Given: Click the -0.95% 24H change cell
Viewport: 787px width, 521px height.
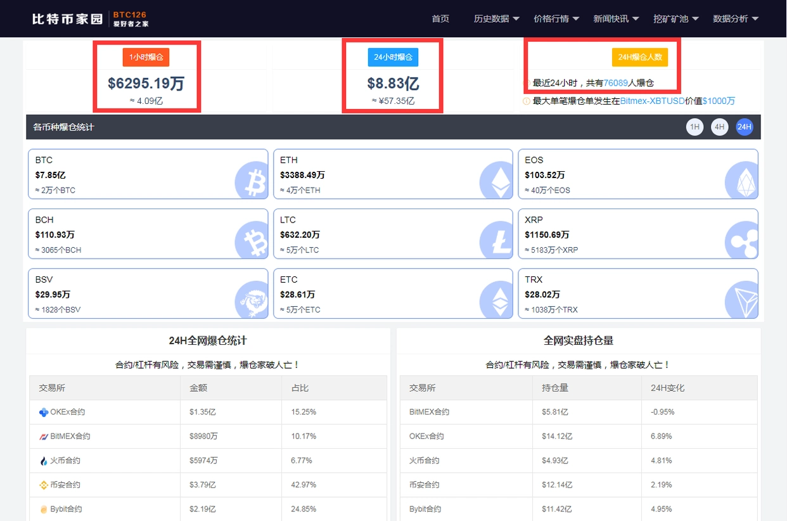Looking at the screenshot, I should (x=700, y=412).
